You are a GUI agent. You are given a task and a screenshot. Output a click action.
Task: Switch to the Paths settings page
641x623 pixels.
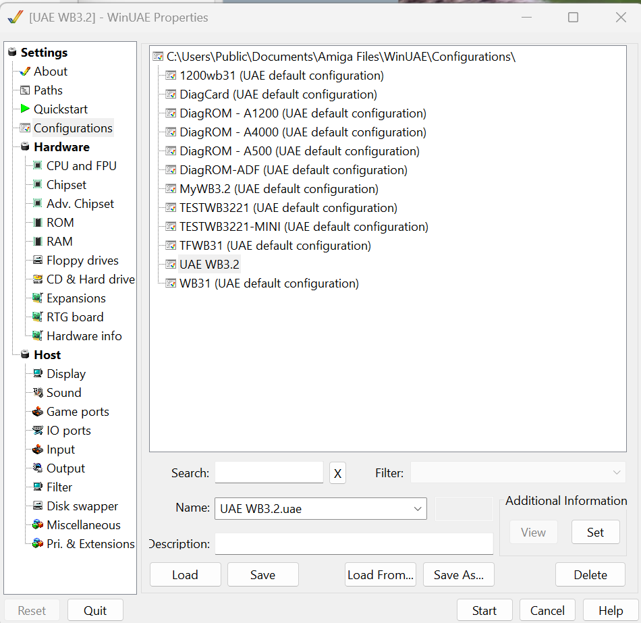(x=48, y=90)
